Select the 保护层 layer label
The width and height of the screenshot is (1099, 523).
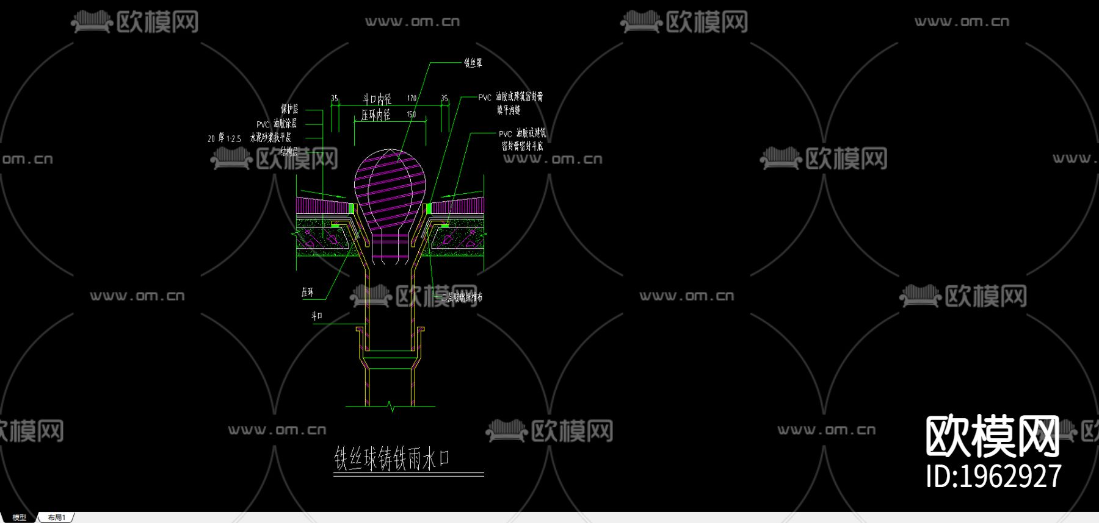click(x=289, y=109)
